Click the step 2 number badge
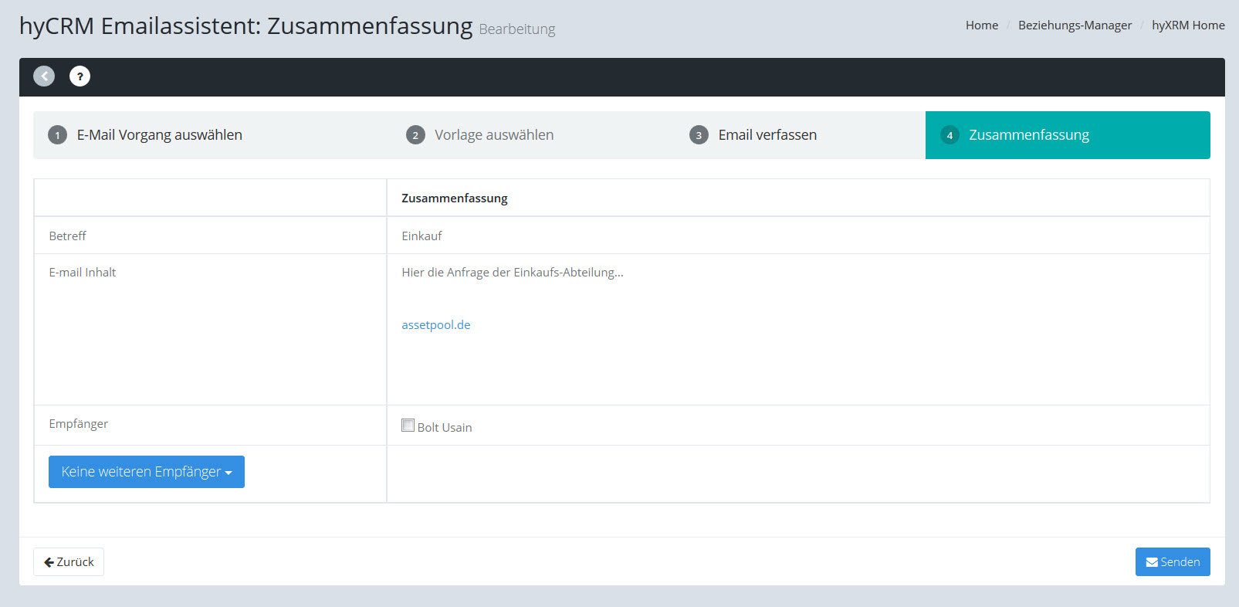 [x=415, y=135]
